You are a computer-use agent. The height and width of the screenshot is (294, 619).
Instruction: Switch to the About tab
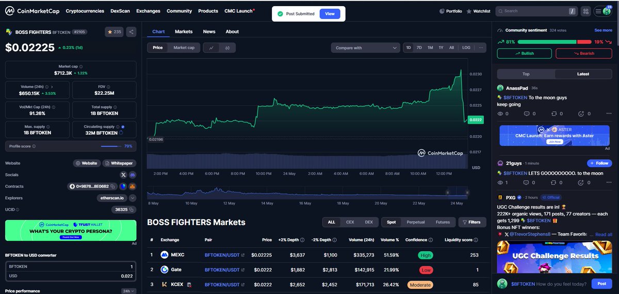pos(232,31)
